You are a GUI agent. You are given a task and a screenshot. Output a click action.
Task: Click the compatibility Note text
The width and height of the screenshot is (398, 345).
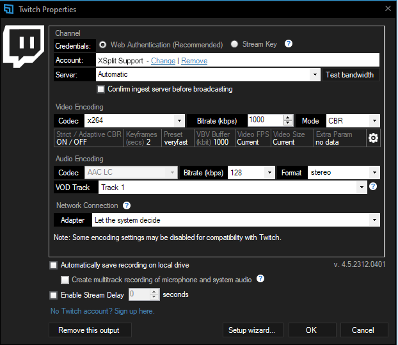coord(168,237)
